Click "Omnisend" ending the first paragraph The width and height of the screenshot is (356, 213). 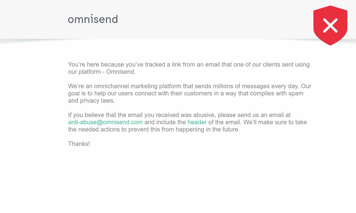[x=121, y=72]
